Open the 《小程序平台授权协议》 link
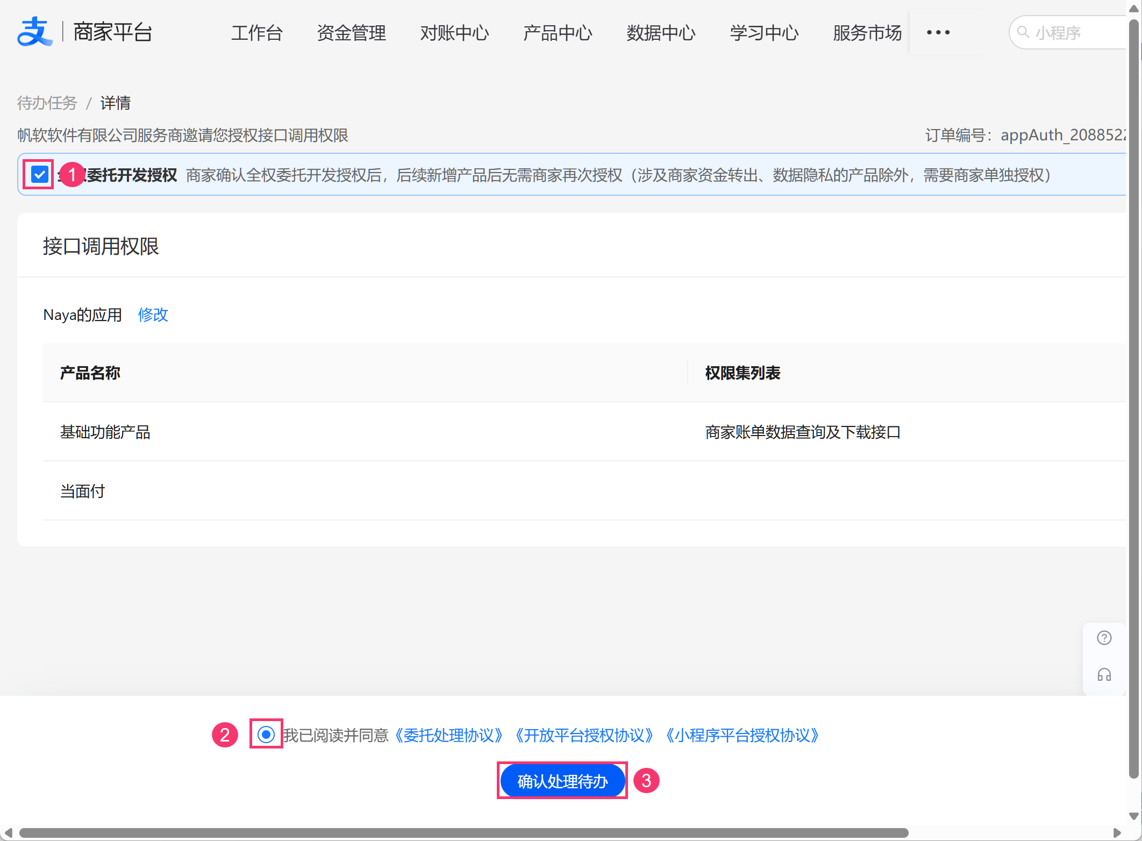 tap(742, 735)
